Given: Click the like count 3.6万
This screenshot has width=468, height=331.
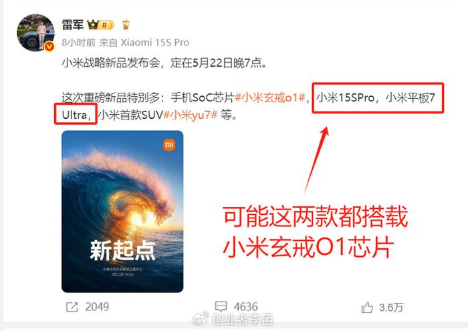Looking at the screenshot, I should tap(391, 308).
